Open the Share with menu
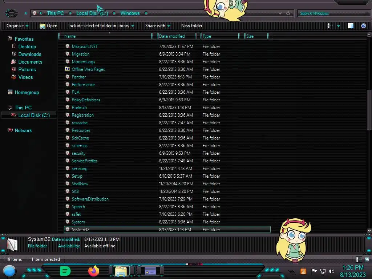 (x=158, y=26)
